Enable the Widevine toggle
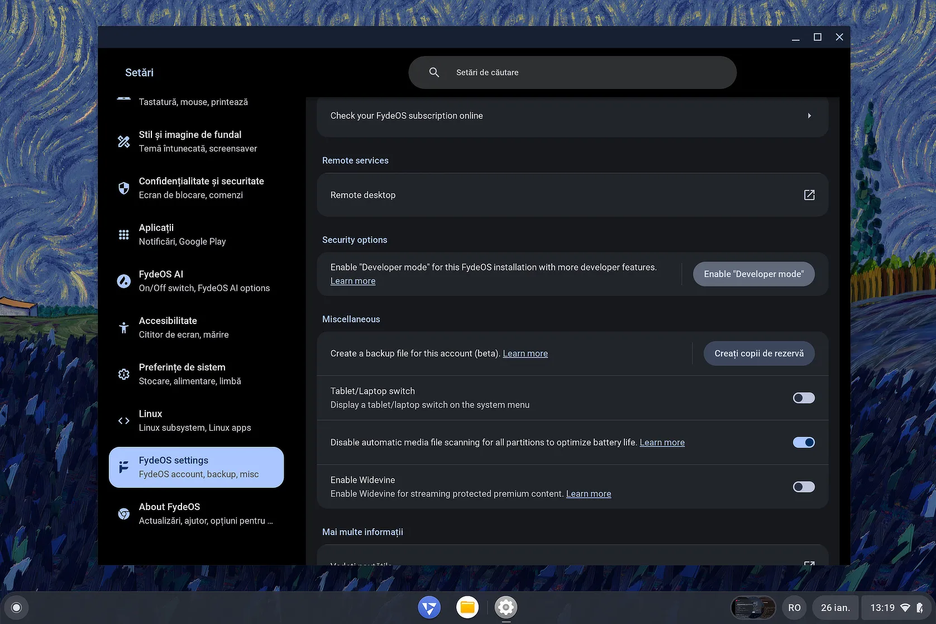936x624 pixels. coord(803,487)
